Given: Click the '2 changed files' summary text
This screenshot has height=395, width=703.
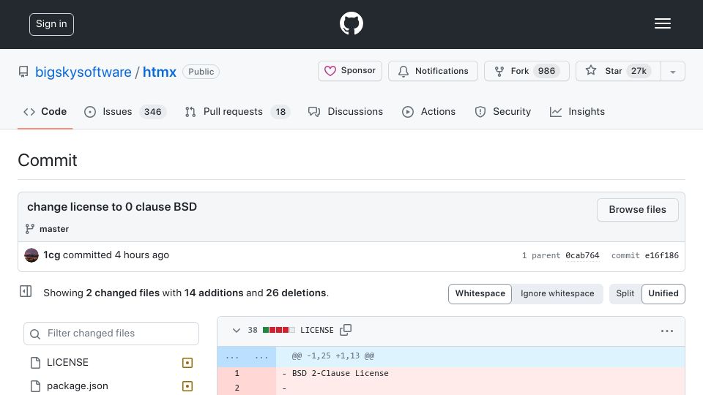Looking at the screenshot, I should [123, 293].
